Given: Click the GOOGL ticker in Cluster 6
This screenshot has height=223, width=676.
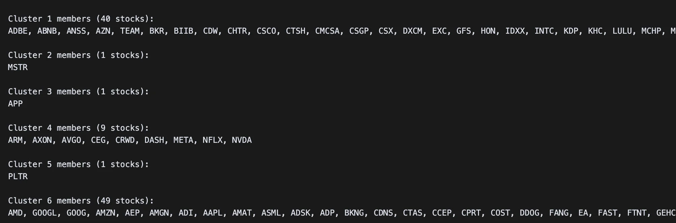Looking at the screenshot, I should pyautogui.click(x=45, y=213).
